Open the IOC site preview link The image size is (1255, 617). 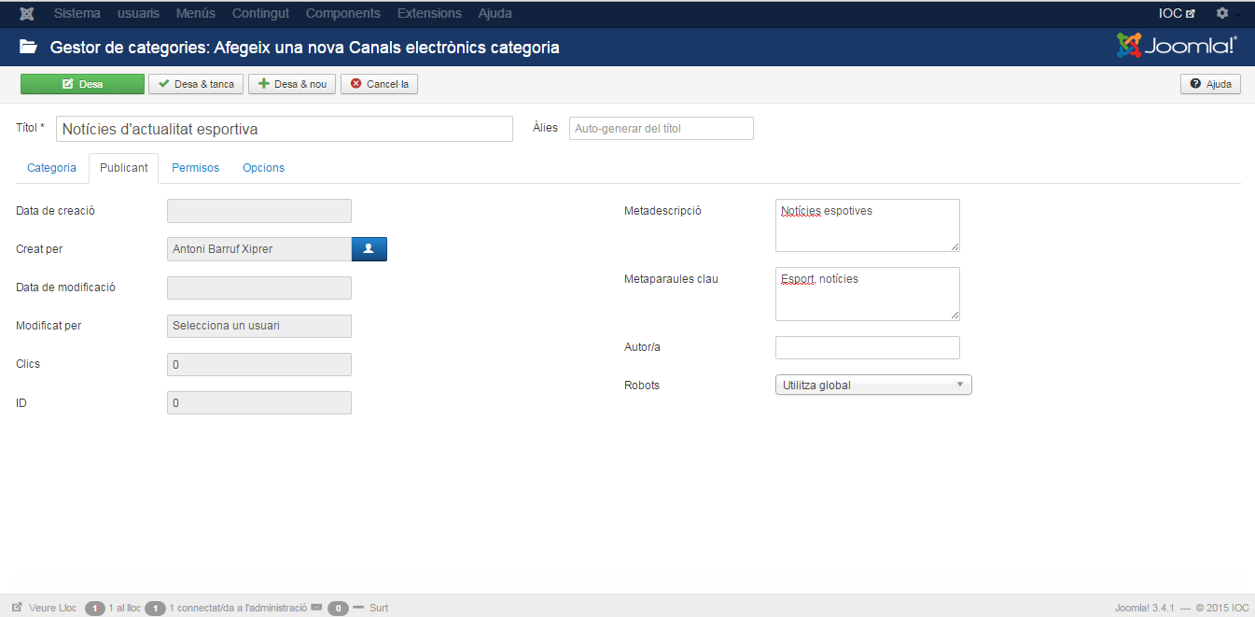point(1177,14)
